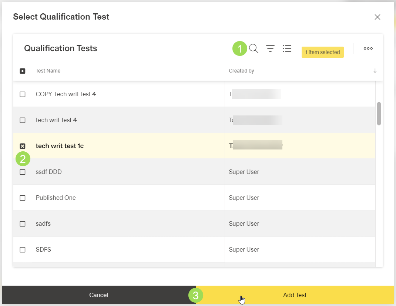
Task: Open the filter icon in table header
Action: 271,48
